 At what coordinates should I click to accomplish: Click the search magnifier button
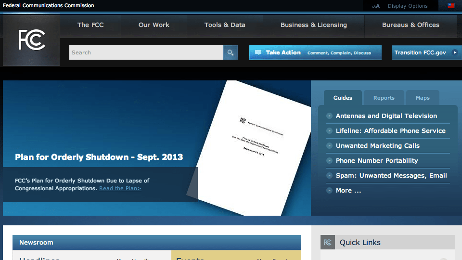[231, 52]
